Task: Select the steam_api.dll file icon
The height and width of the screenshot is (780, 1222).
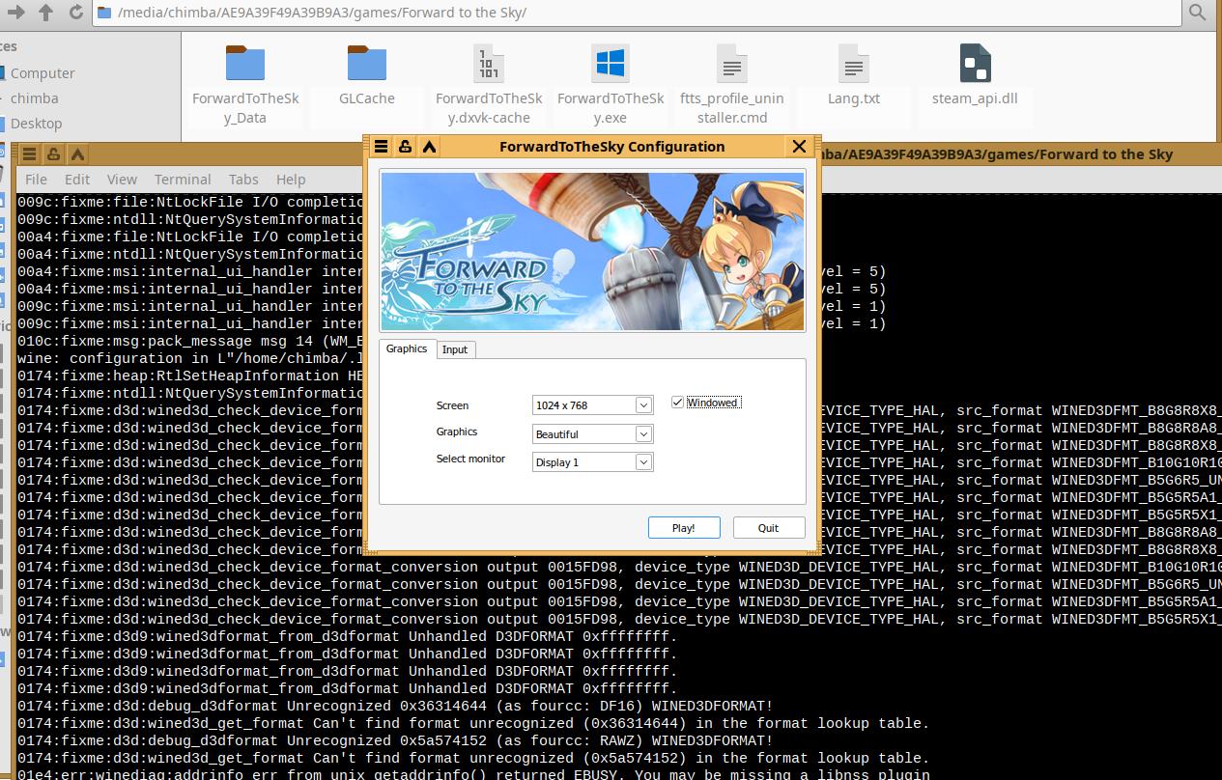Action: [x=976, y=64]
